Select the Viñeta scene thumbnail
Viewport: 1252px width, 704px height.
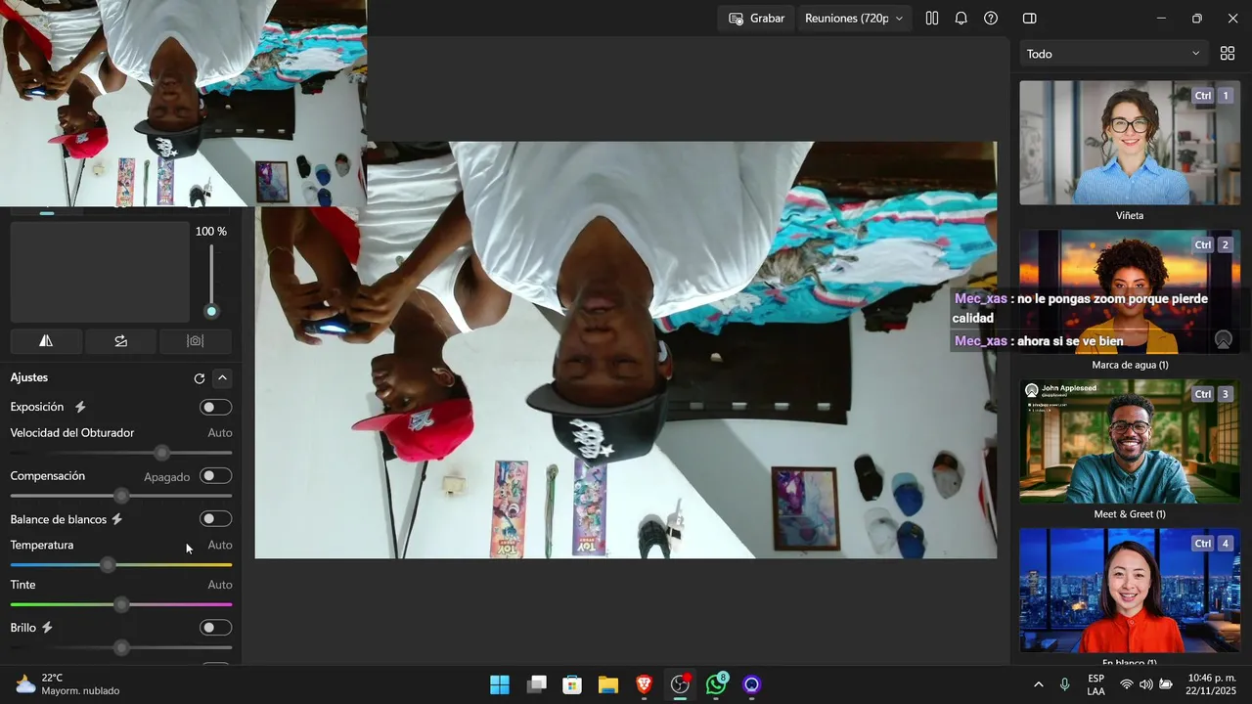pos(1130,143)
